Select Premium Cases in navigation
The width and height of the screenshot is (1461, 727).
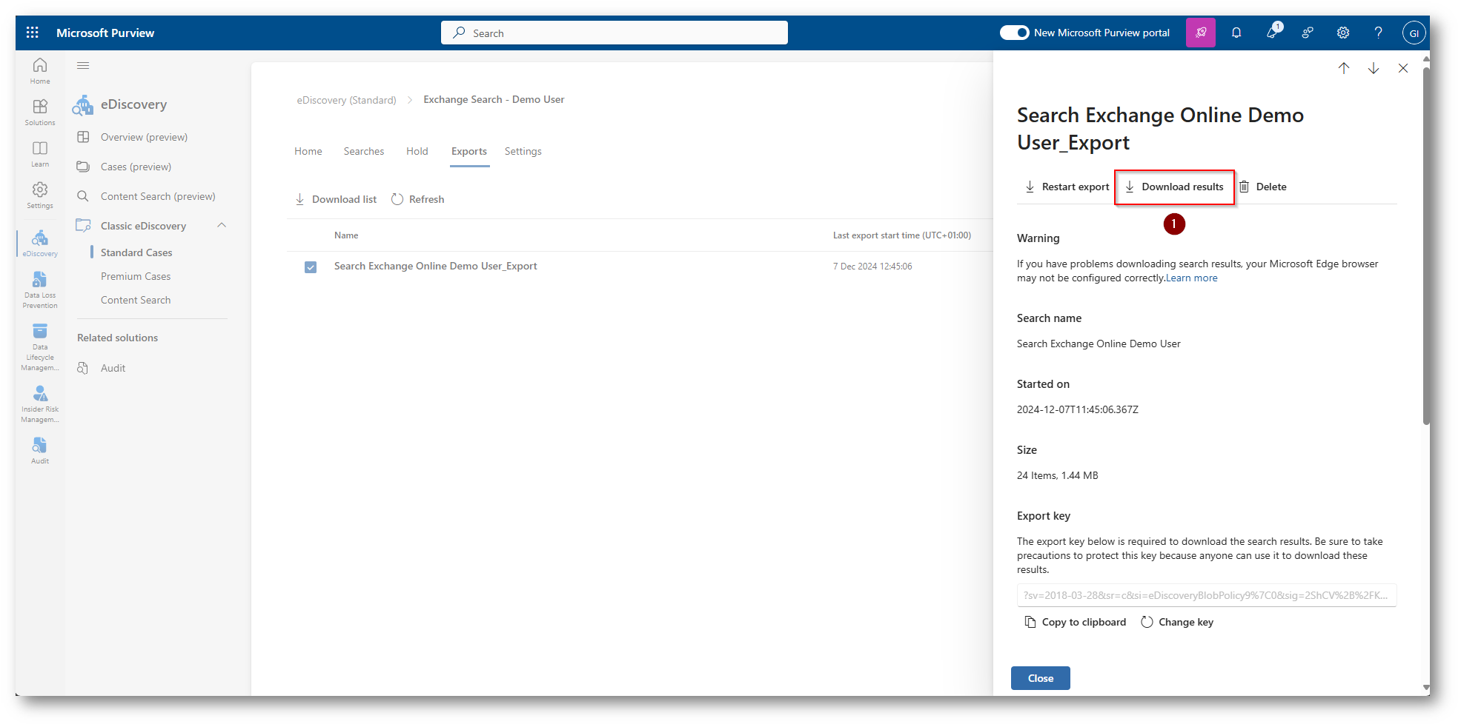click(136, 276)
